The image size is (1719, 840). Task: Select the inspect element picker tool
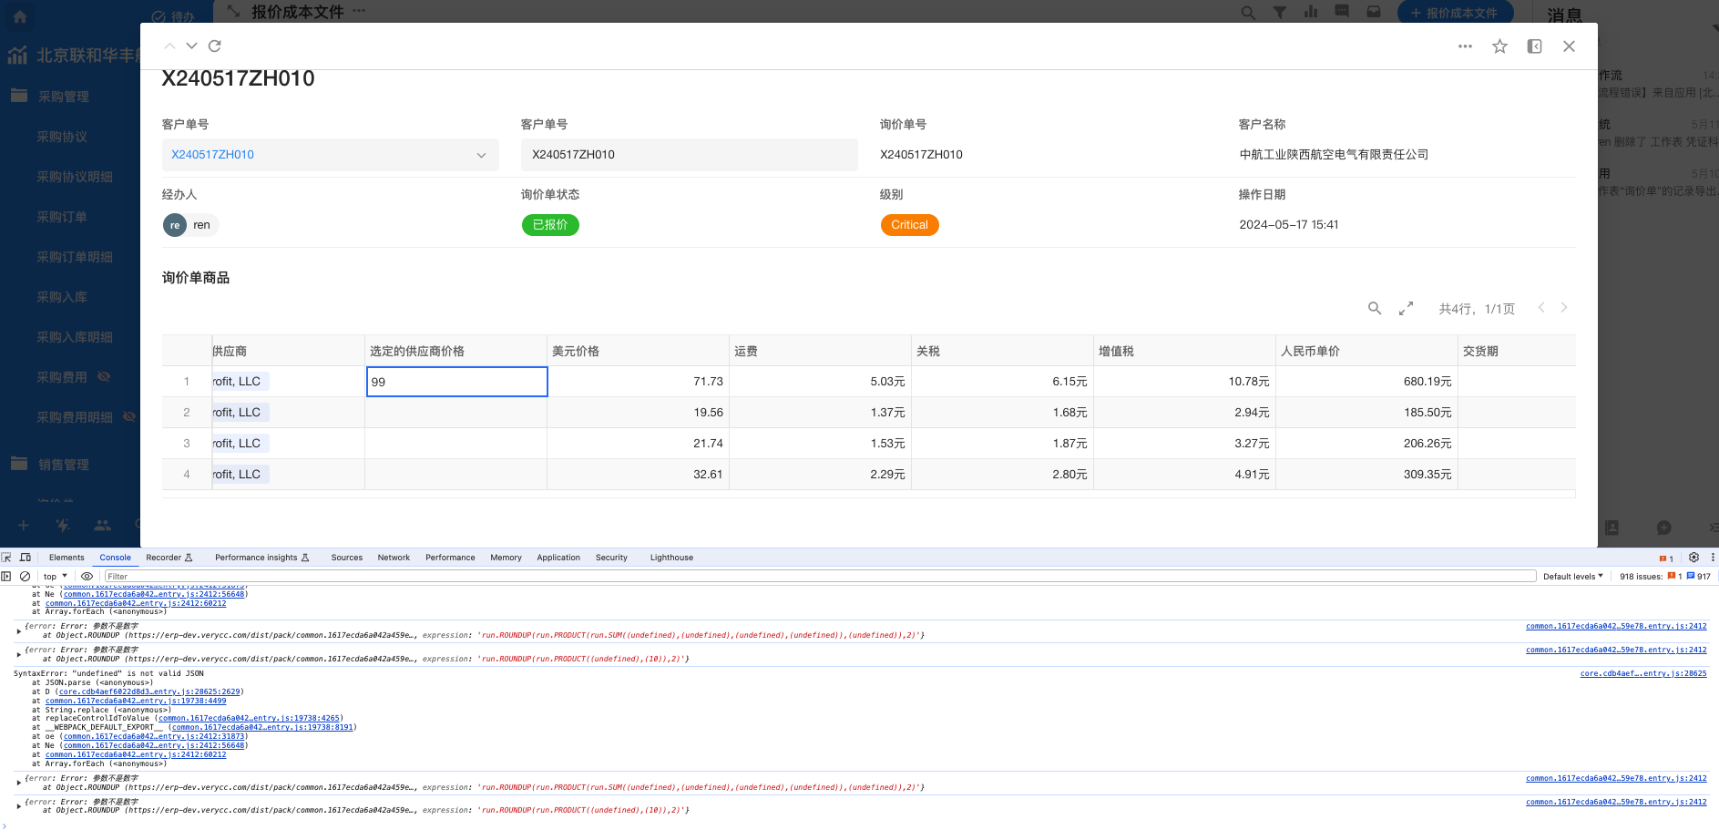tap(7, 558)
